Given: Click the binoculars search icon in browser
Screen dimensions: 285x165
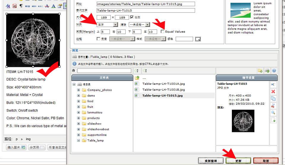Looking at the screenshot, I should pyautogui.click(x=74, y=71).
